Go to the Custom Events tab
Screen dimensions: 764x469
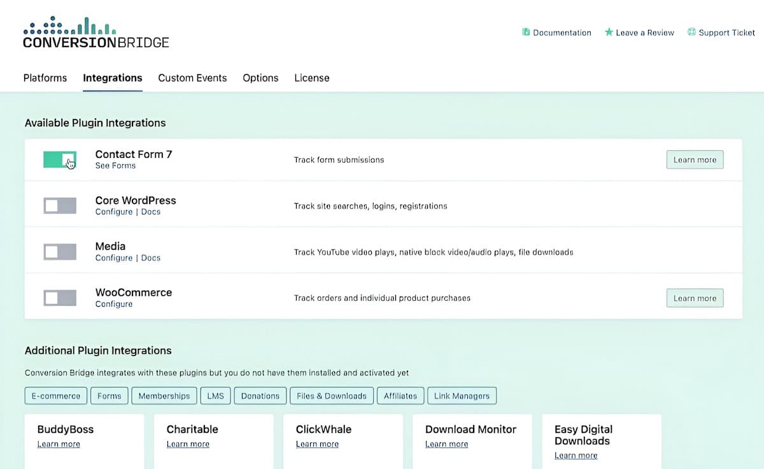192,78
